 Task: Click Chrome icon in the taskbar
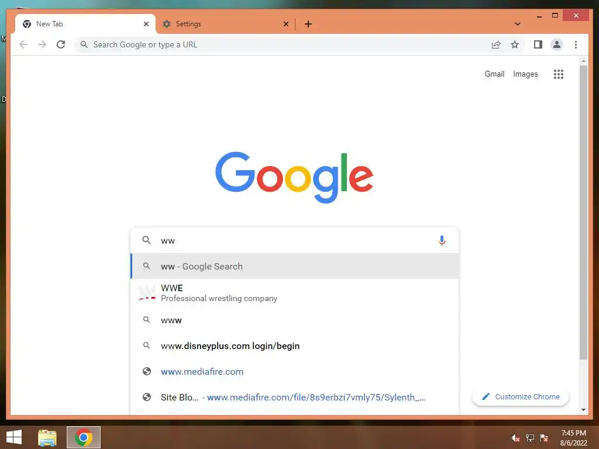[84, 437]
